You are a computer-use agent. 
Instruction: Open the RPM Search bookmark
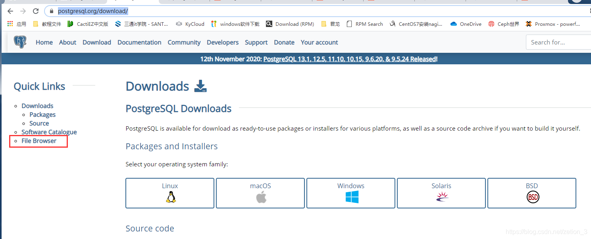click(x=365, y=24)
